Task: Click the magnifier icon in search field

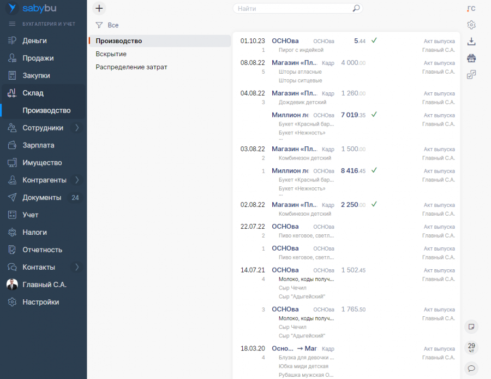Action: point(356,8)
